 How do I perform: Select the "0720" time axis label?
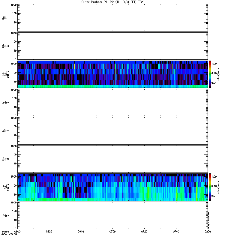[x=144, y=231]
